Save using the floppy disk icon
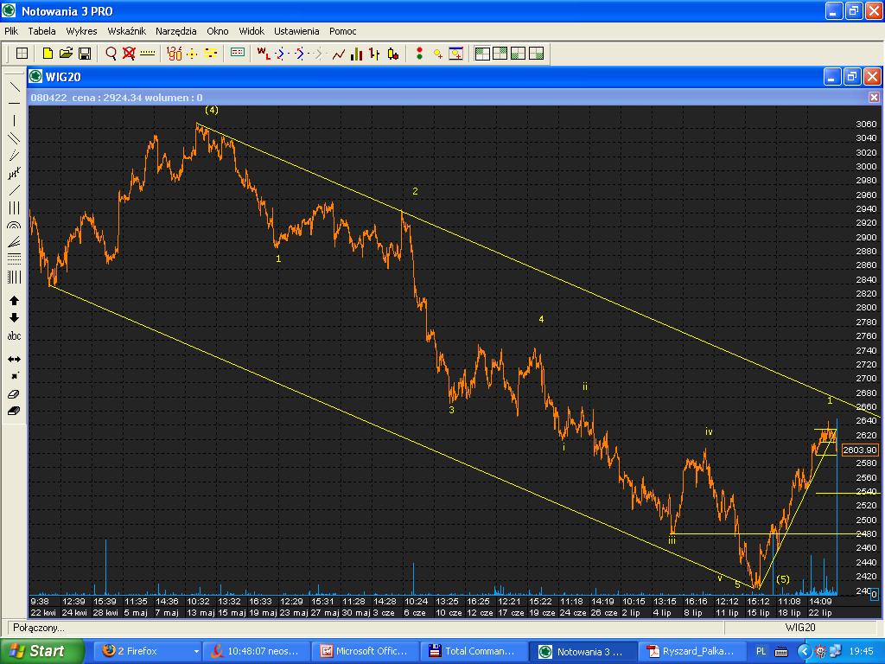The height and width of the screenshot is (664, 885). 85,54
